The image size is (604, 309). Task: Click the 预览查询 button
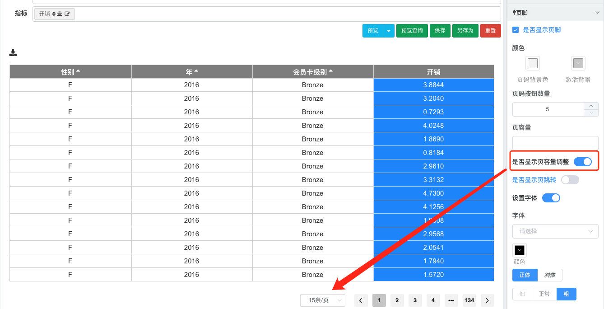(412, 31)
